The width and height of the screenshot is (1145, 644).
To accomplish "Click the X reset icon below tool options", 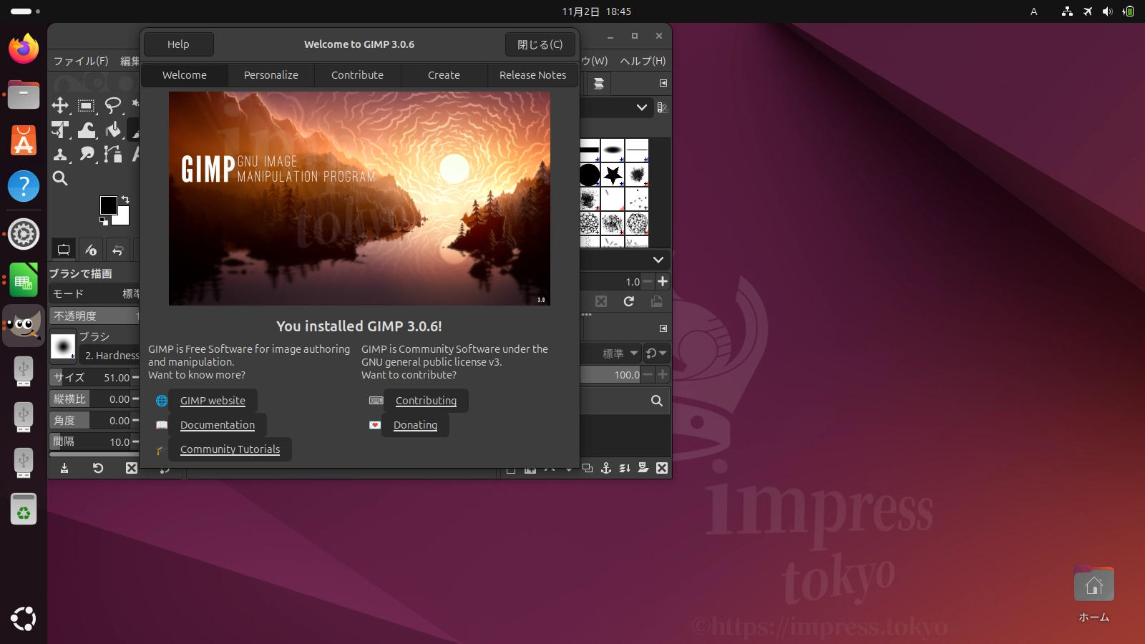I will 132,468.
